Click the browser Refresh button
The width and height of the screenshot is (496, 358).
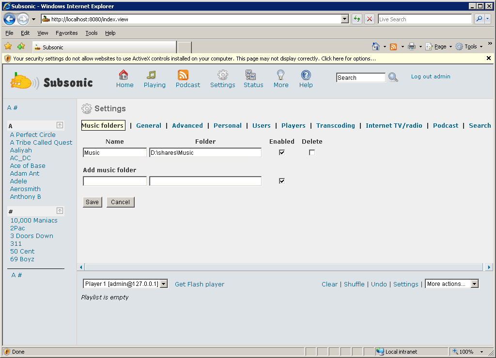(x=357, y=19)
